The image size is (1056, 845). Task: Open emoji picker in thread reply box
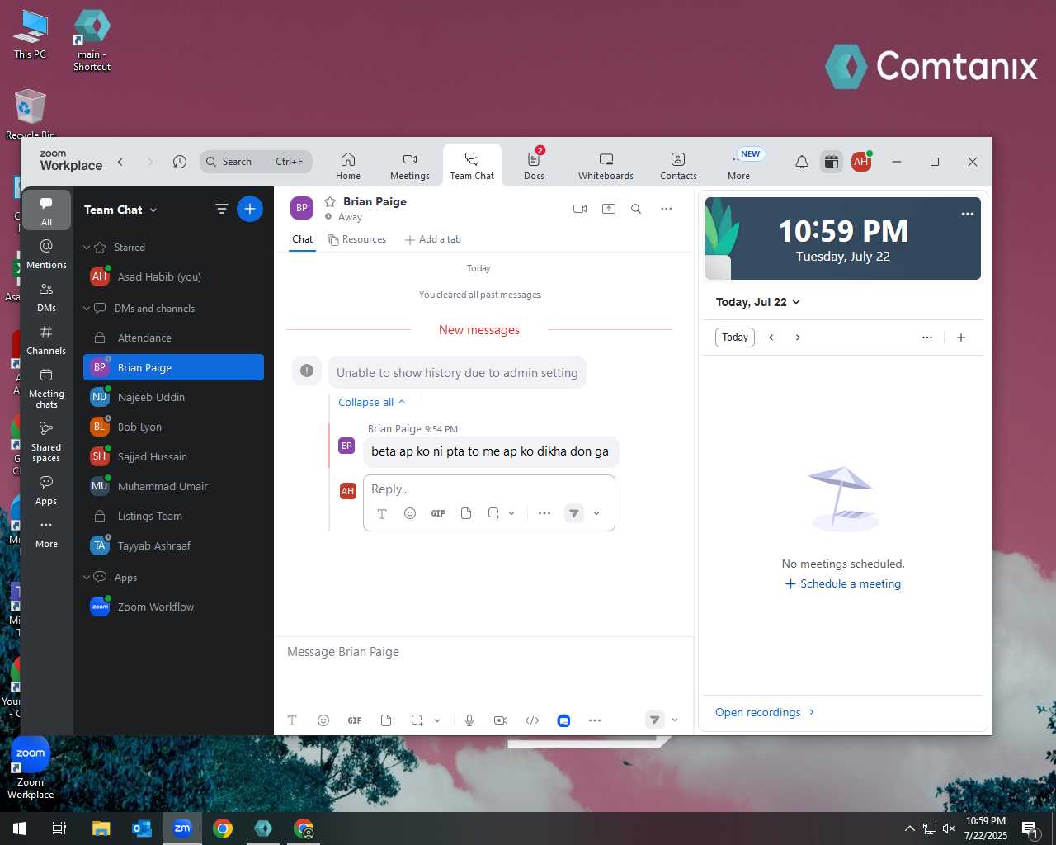[x=410, y=513]
